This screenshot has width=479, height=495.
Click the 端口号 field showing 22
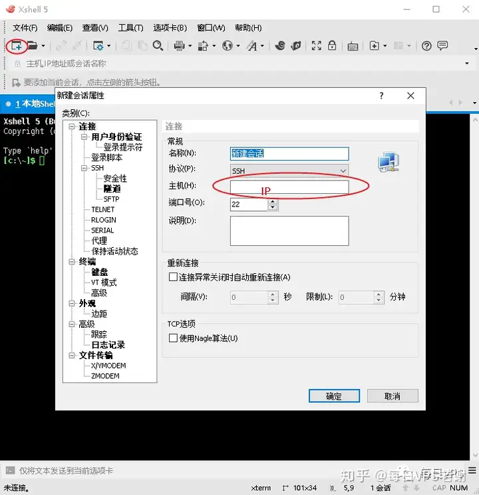(249, 205)
